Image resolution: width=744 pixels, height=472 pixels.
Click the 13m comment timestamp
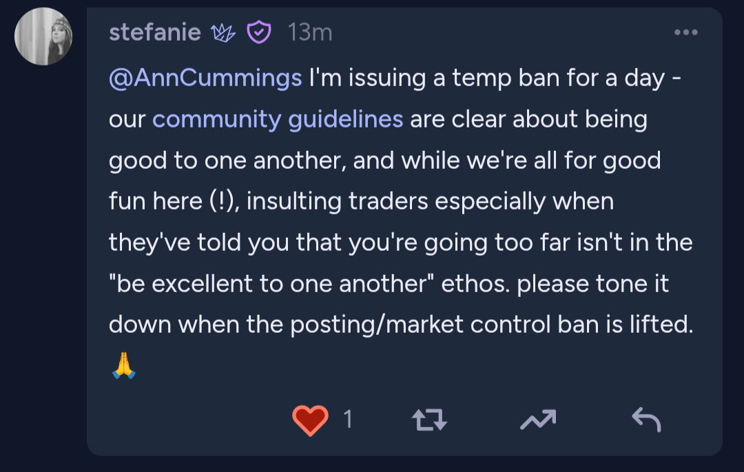pyautogui.click(x=310, y=32)
